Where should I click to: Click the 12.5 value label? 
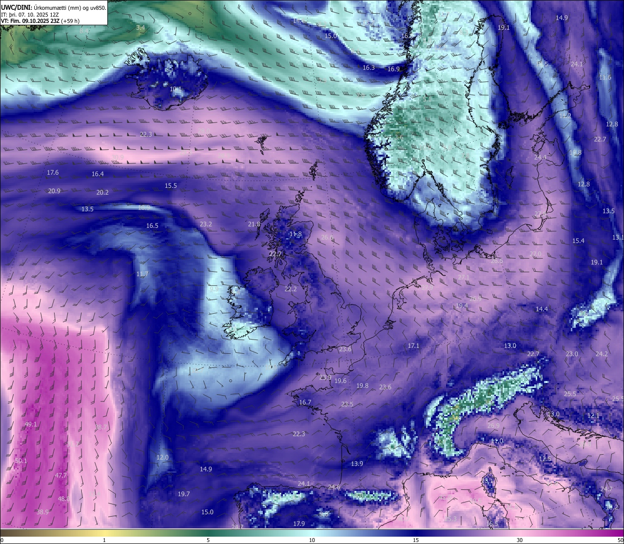[x=545, y=459]
